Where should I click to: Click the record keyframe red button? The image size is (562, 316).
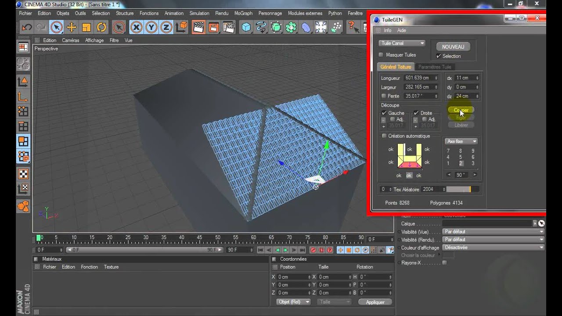[313, 250]
